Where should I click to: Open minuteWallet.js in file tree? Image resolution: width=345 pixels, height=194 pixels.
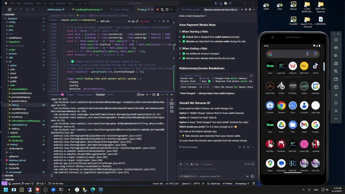click(19, 89)
